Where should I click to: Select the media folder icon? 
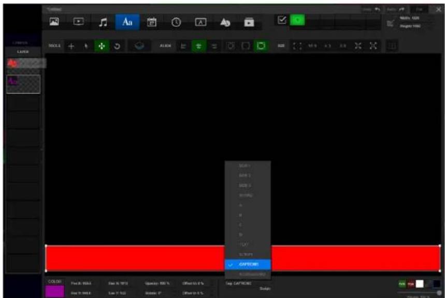[249, 22]
